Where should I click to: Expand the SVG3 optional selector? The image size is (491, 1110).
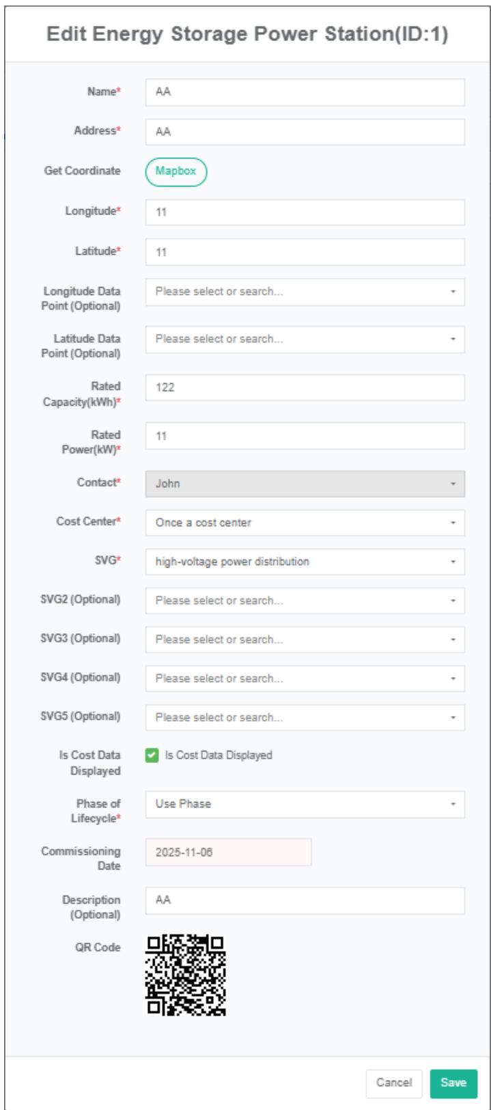[305, 639]
